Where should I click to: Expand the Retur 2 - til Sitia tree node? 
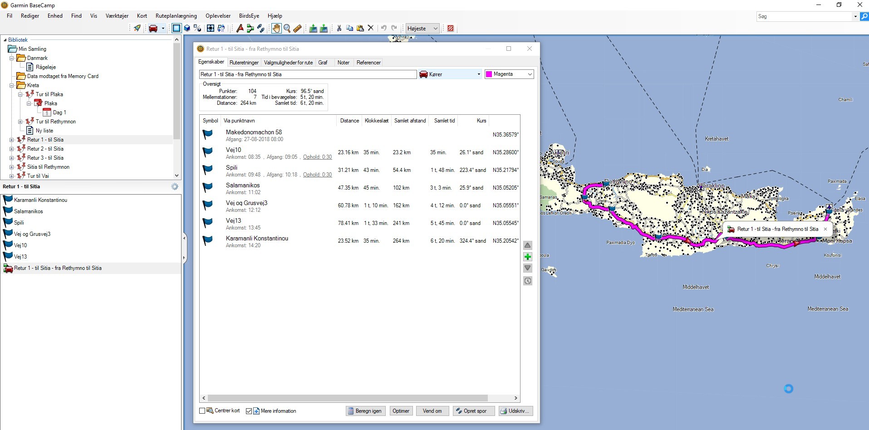pos(12,149)
